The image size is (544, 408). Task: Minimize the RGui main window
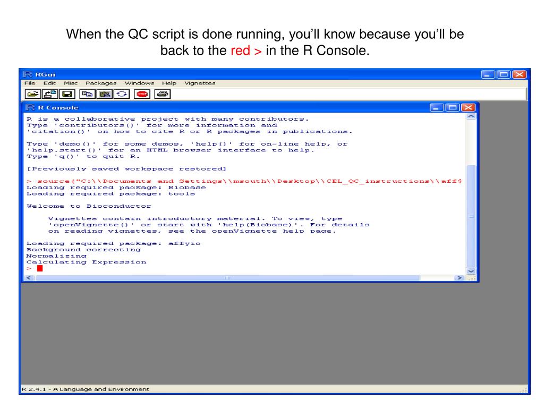tap(488, 74)
